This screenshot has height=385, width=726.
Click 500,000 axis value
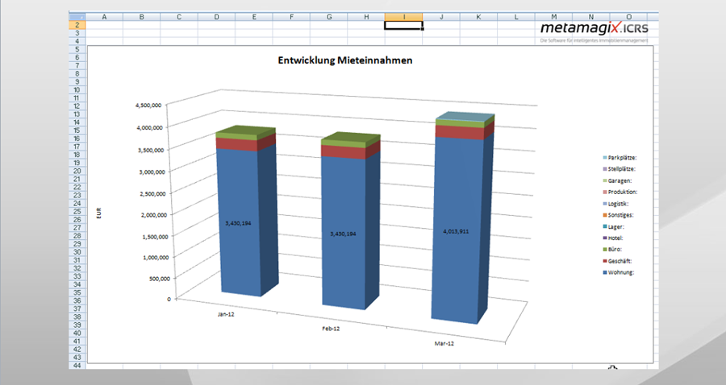[159, 278]
